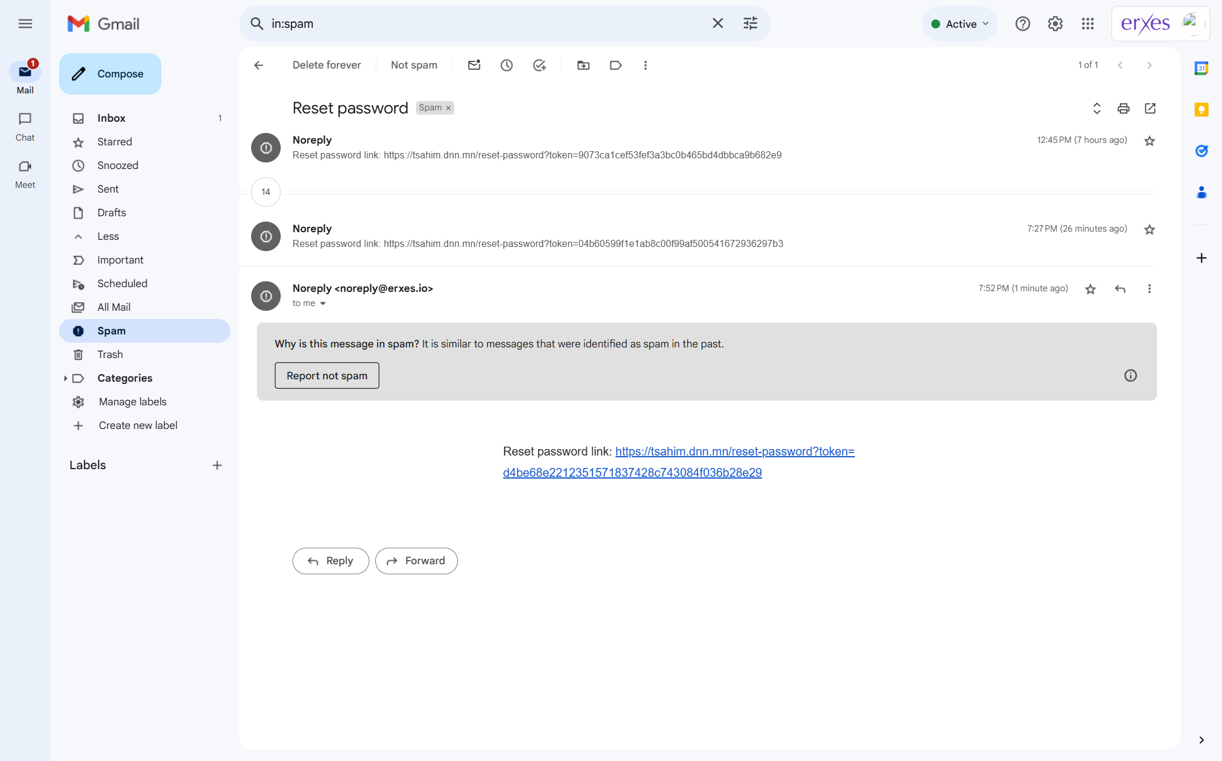Click the Move to folder icon
Viewport: 1222px width, 761px height.
point(583,65)
